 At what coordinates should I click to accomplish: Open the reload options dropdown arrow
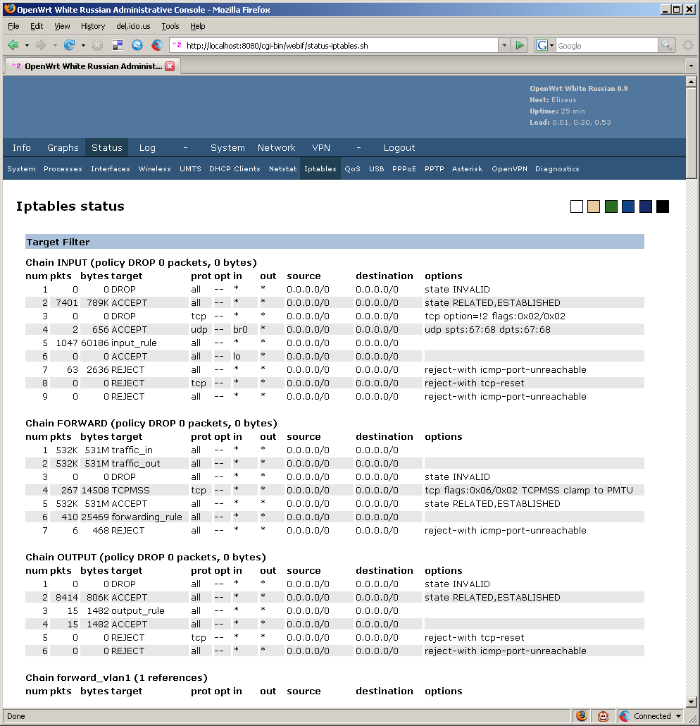83,45
